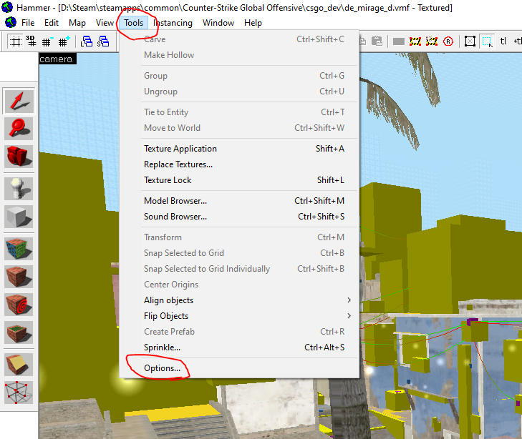Open the Edit menu

coord(52,23)
